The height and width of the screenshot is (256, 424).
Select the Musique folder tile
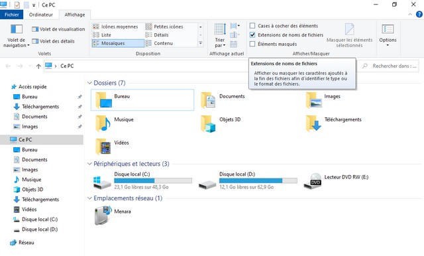[115, 123]
